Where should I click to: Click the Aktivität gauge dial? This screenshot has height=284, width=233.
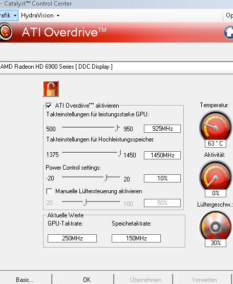pos(216,176)
